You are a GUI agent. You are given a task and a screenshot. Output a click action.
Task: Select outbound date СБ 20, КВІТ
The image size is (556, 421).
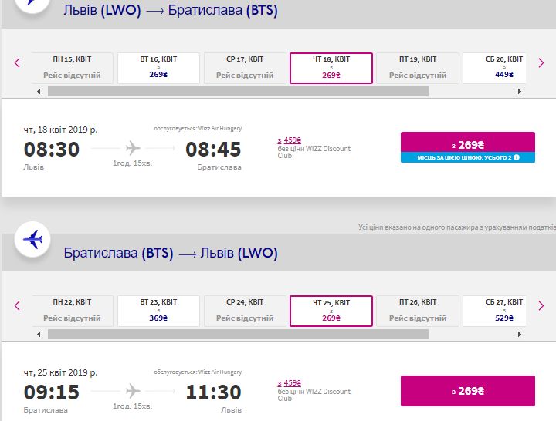(x=502, y=67)
